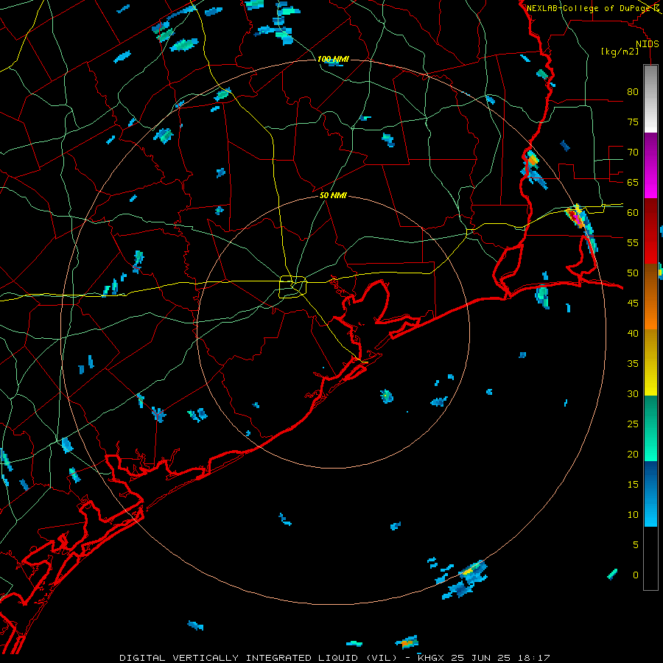
Task: Click the 5 value on the scale
Action: tap(636, 544)
